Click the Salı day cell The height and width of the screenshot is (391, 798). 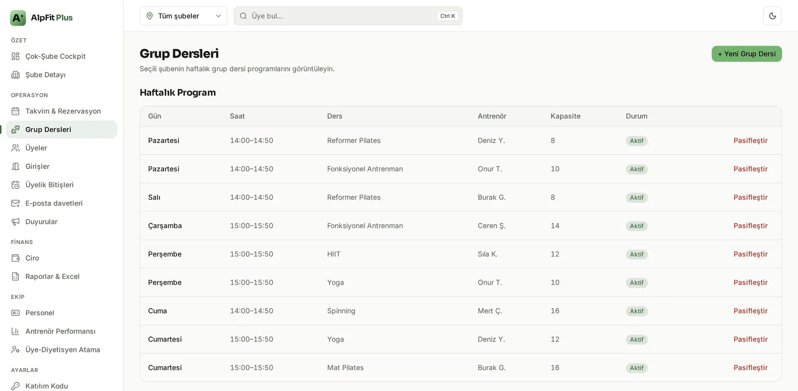[154, 197]
